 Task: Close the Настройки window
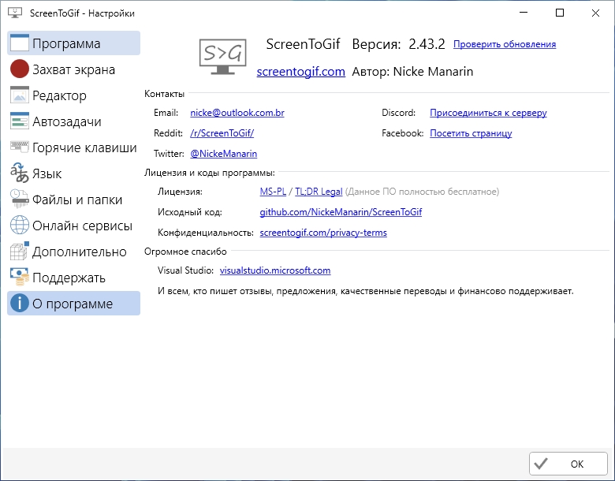595,13
